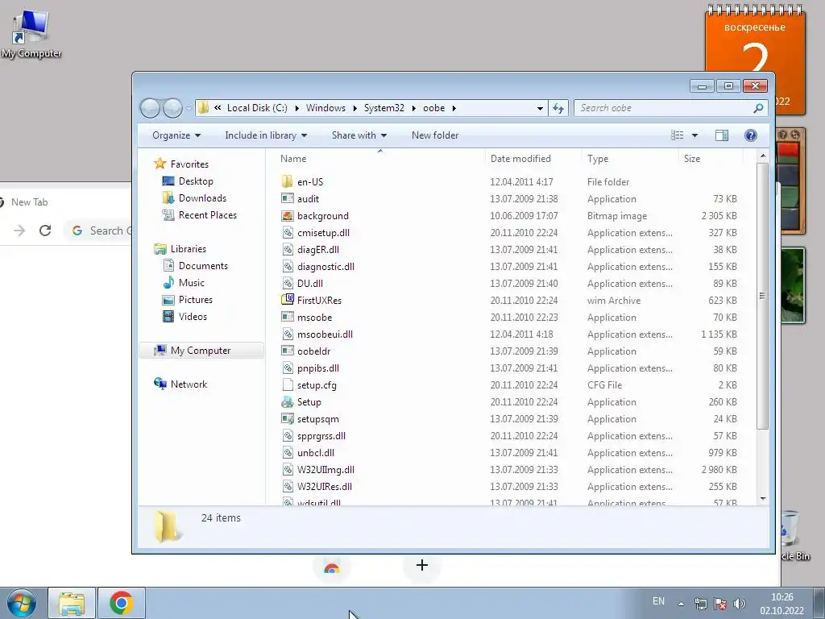The width and height of the screenshot is (825, 619).
Task: Expand the arrow after Windows in path
Action: [x=354, y=108]
